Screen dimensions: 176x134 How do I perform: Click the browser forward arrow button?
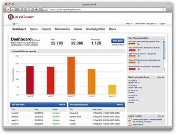(x=13, y=9)
